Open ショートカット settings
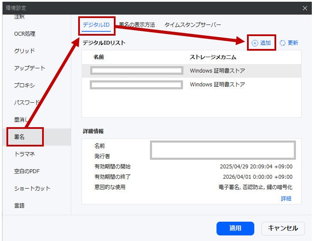This screenshot has height=241, width=314. click(x=32, y=188)
